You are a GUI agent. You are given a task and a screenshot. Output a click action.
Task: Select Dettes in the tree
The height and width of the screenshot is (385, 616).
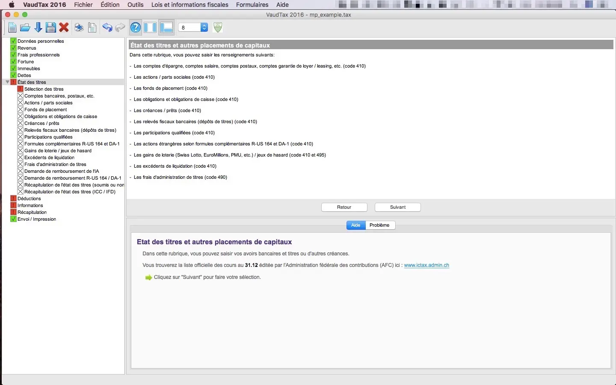click(x=24, y=75)
